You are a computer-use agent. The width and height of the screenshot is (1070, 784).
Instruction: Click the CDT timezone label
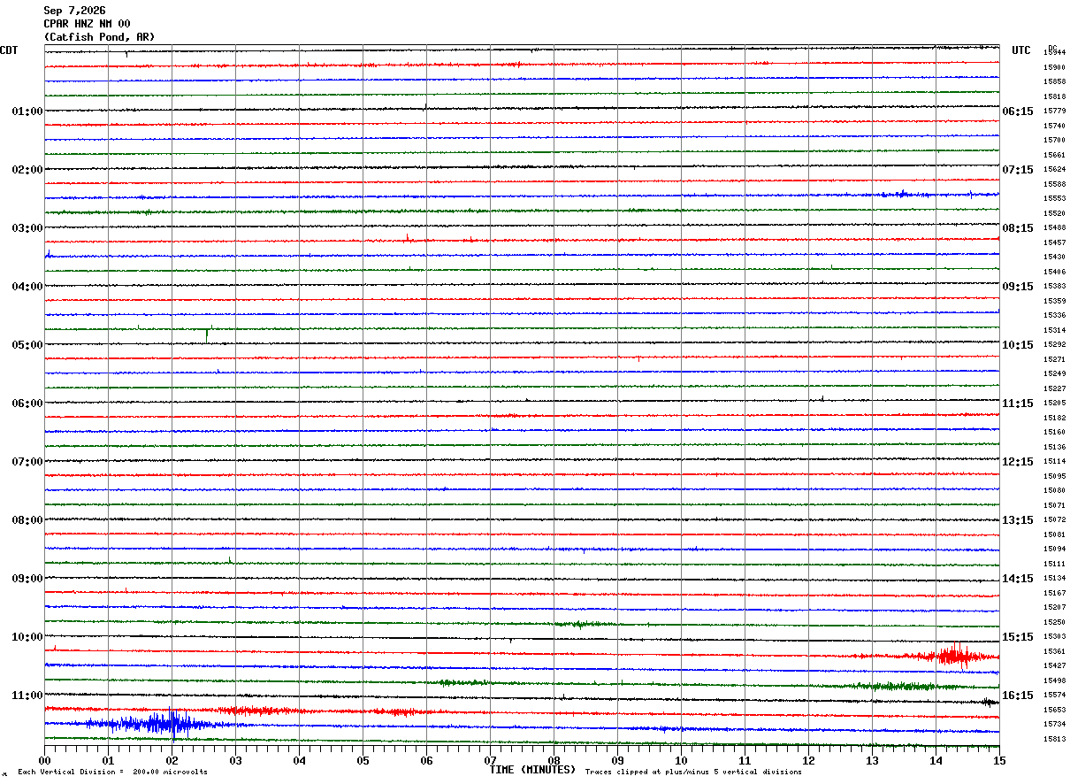coord(9,50)
